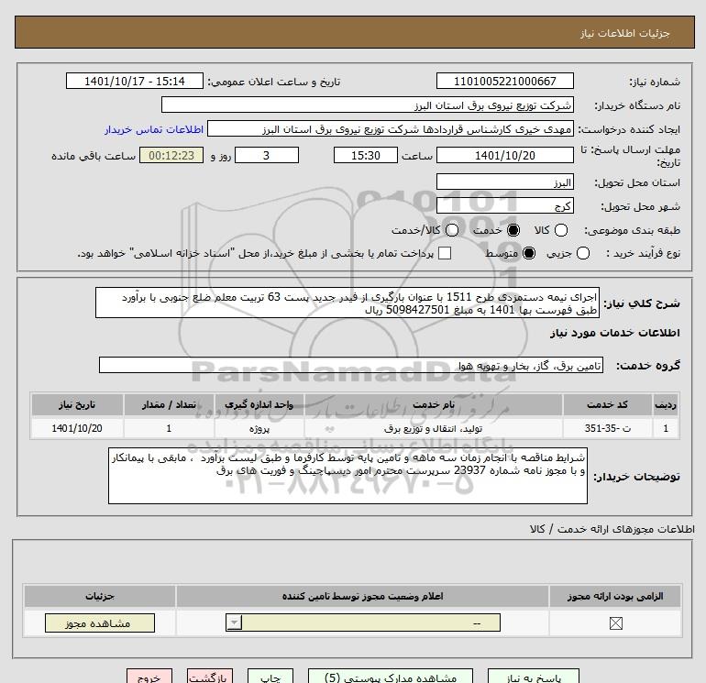This screenshot has height=683, width=706.
Task: Click the ردیف column header
Action: [666, 404]
